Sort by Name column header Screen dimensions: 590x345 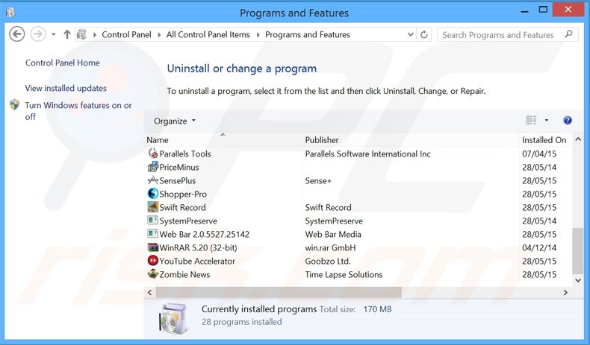[223, 140]
